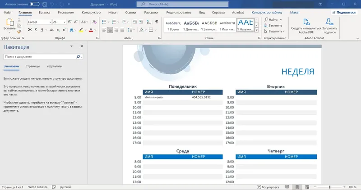Align text to the right
The width and height of the screenshot is (361, 190).
coord(116,30)
